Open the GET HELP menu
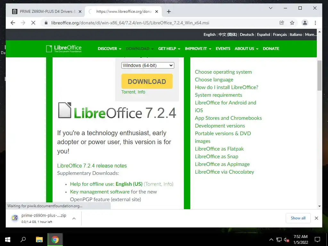 point(169,49)
